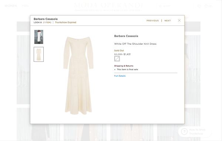Go to the NEXT look
Viewport: 222px width, 141px height.
point(168,21)
